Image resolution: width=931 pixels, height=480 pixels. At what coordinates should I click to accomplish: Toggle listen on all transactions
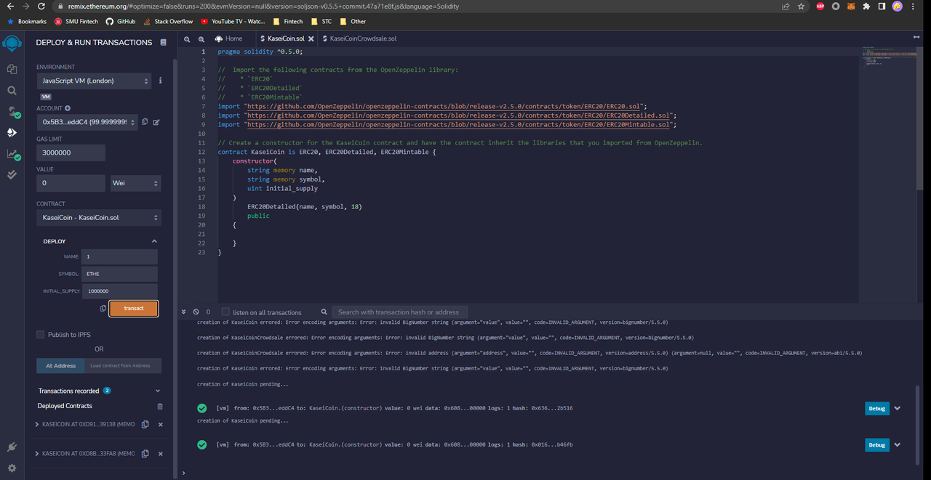[x=225, y=312]
